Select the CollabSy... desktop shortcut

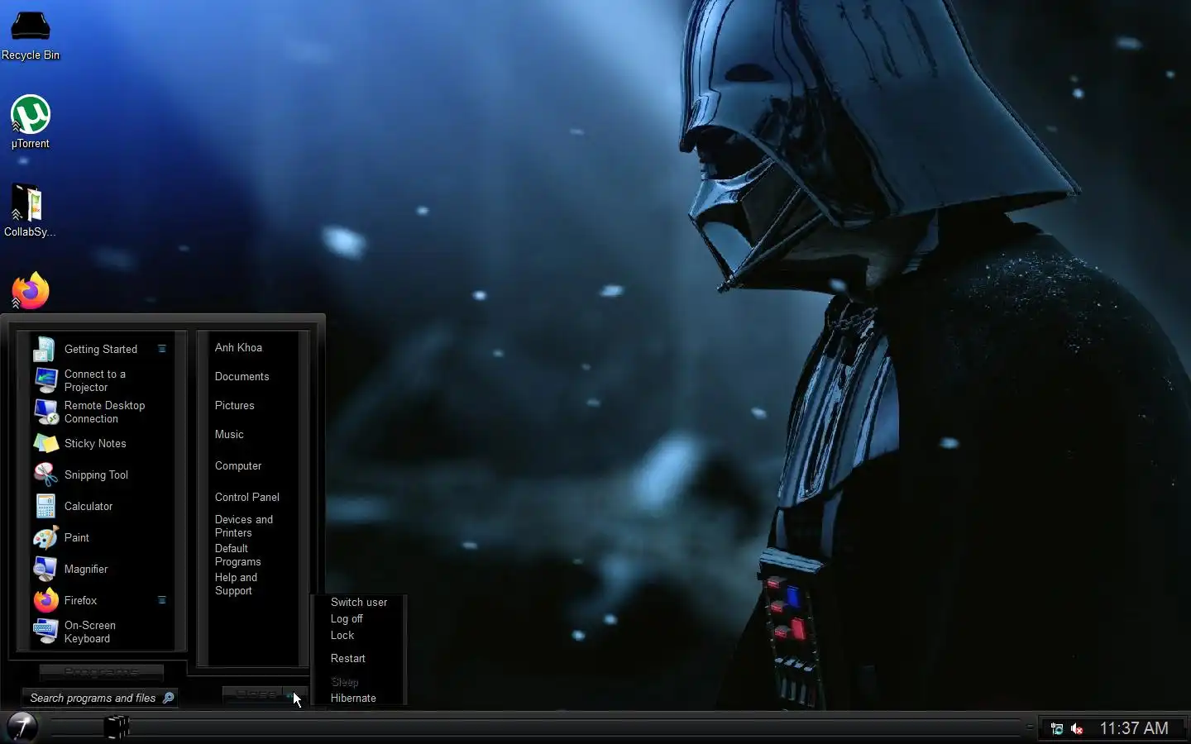point(30,210)
